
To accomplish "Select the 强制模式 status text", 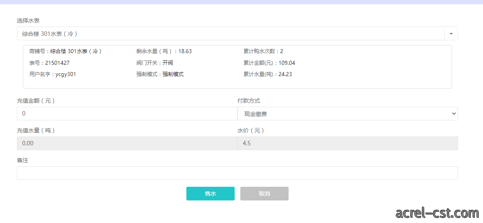I will point(160,74).
